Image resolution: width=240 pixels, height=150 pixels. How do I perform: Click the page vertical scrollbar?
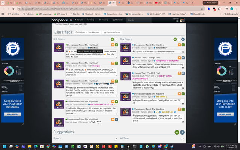click(238, 74)
